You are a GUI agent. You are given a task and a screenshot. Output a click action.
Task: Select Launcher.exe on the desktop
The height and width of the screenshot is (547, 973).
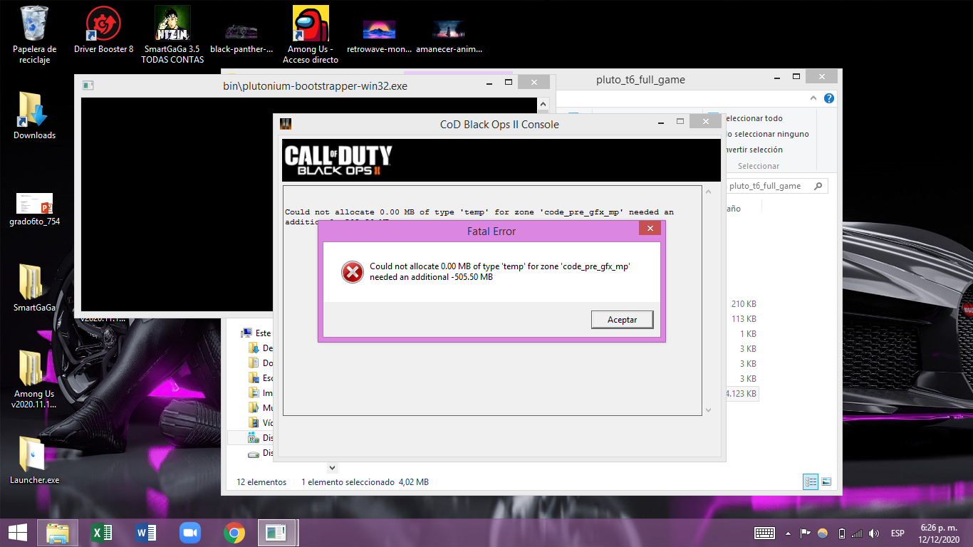click(34, 460)
